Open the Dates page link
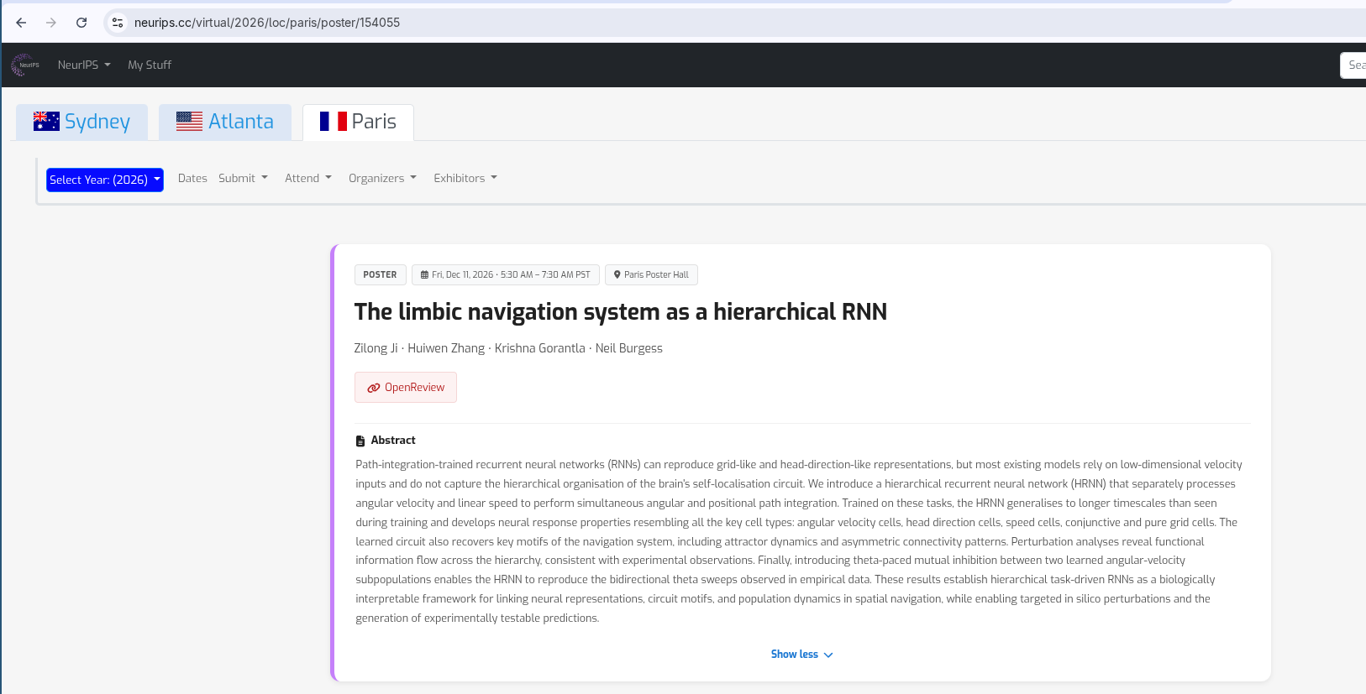 192,178
